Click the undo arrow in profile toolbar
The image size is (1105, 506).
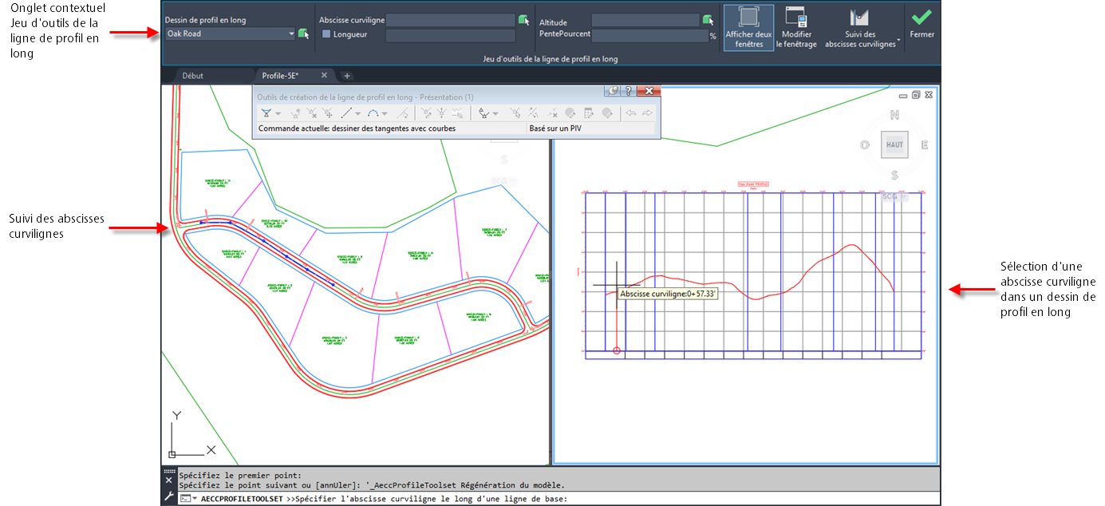click(x=630, y=113)
